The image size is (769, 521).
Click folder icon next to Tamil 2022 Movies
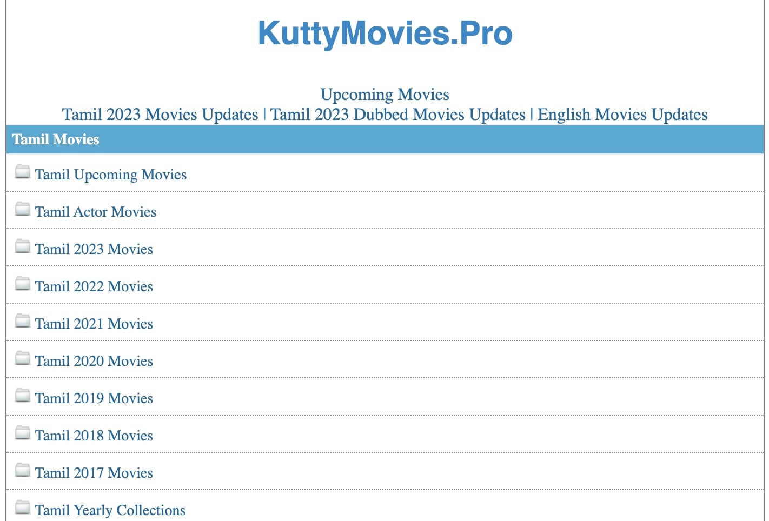[23, 284]
